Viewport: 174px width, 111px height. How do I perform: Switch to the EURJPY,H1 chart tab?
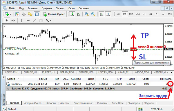pyautogui.click(x=48, y=73)
